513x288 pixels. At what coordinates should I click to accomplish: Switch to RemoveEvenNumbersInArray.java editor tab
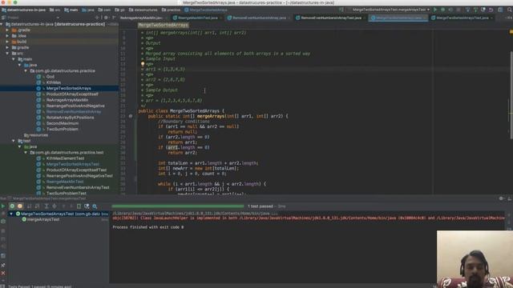[258, 18]
